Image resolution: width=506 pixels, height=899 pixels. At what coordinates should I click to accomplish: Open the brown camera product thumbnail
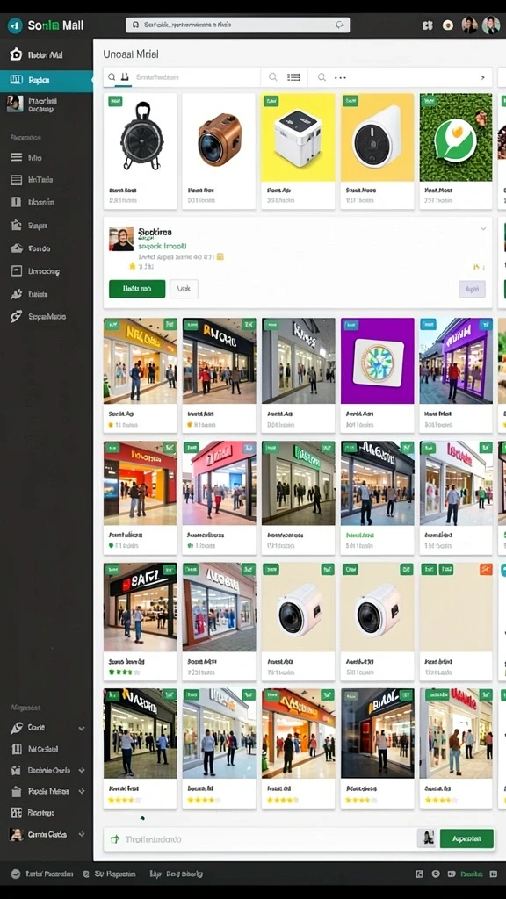pyautogui.click(x=219, y=138)
